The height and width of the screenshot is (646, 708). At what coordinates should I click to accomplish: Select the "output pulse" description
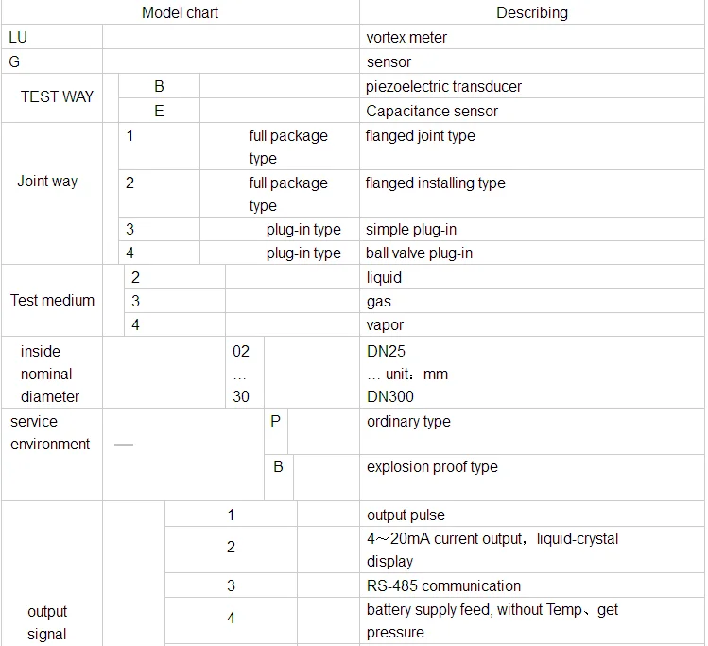click(x=406, y=515)
